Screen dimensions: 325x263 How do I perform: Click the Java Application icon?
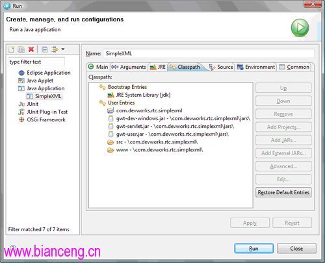pyautogui.click(x=21, y=88)
